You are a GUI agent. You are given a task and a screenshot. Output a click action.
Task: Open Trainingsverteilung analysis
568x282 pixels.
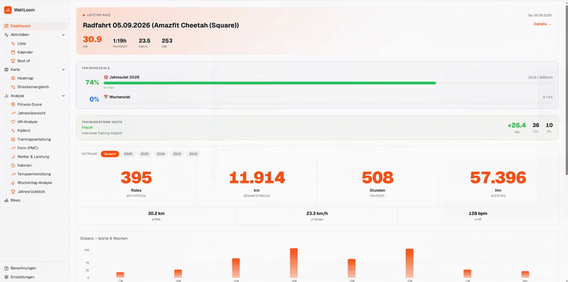(x=38, y=139)
